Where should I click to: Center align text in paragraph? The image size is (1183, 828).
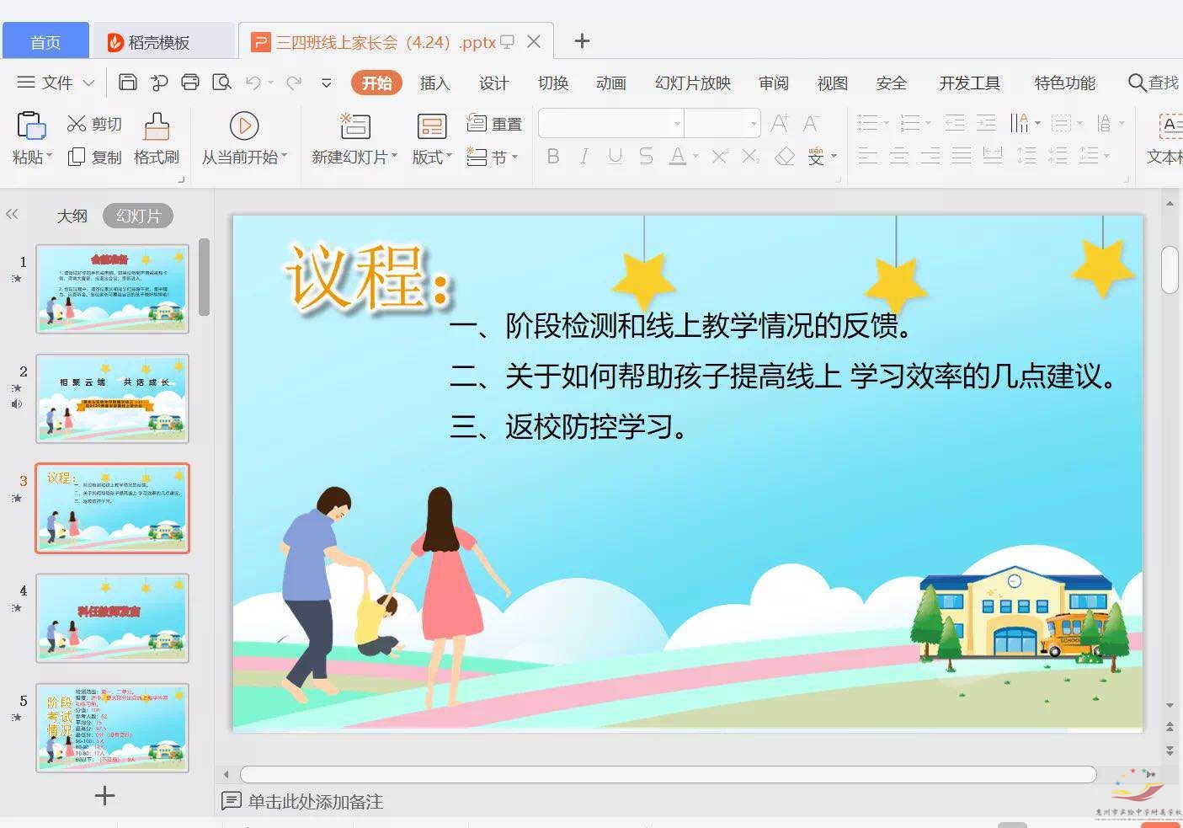tap(899, 156)
